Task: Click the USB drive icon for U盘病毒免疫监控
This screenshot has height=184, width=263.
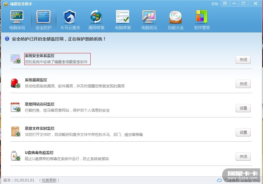Action: pyautogui.click(x=16, y=156)
